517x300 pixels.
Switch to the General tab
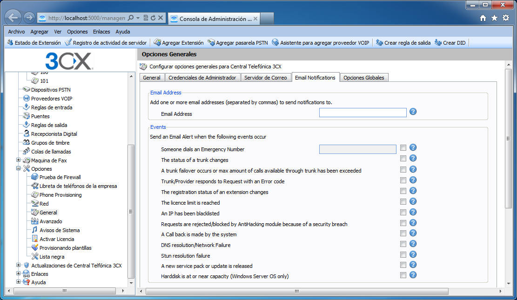(x=152, y=78)
